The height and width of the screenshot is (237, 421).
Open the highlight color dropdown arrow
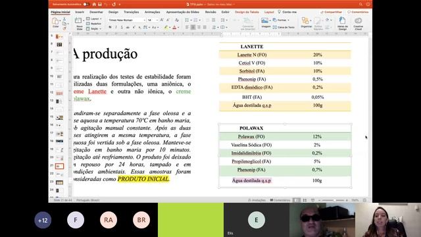(170, 28)
